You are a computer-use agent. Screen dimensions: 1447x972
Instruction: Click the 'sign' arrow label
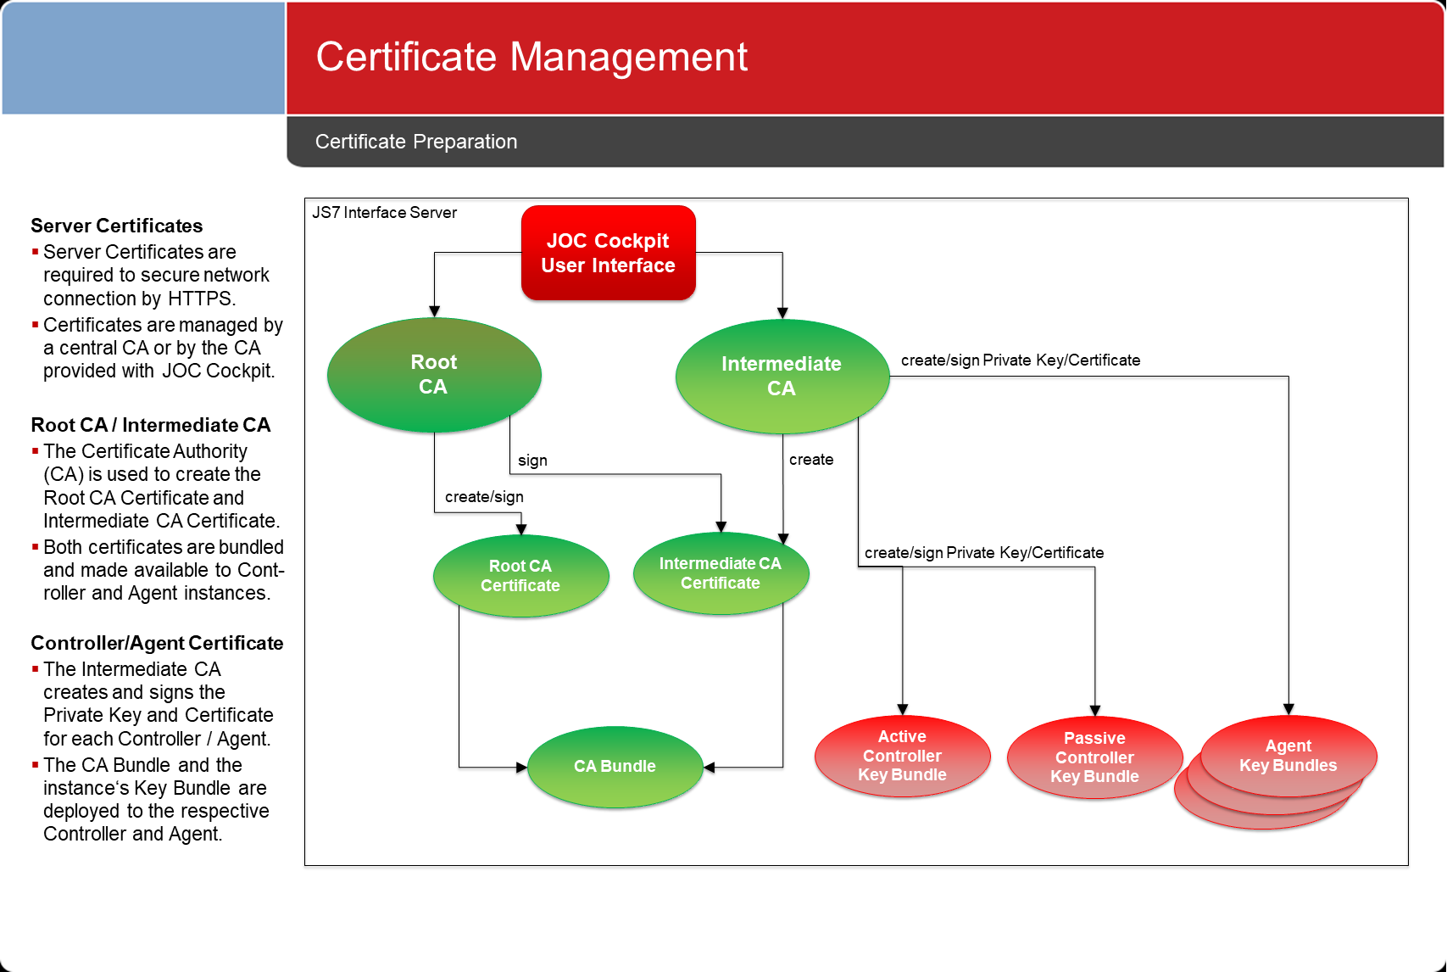pyautogui.click(x=532, y=461)
